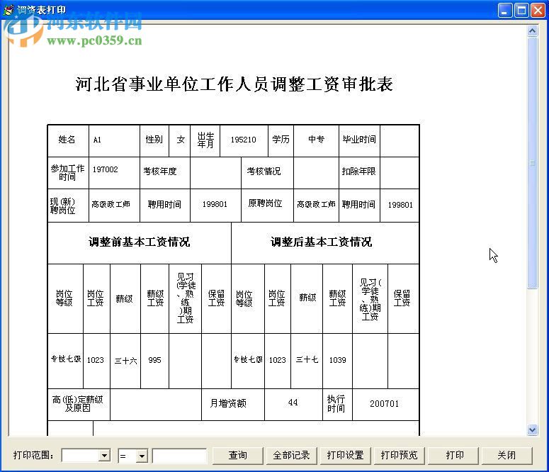Click grade salary value '995'
Screen dimensions: 549x472
(154, 360)
